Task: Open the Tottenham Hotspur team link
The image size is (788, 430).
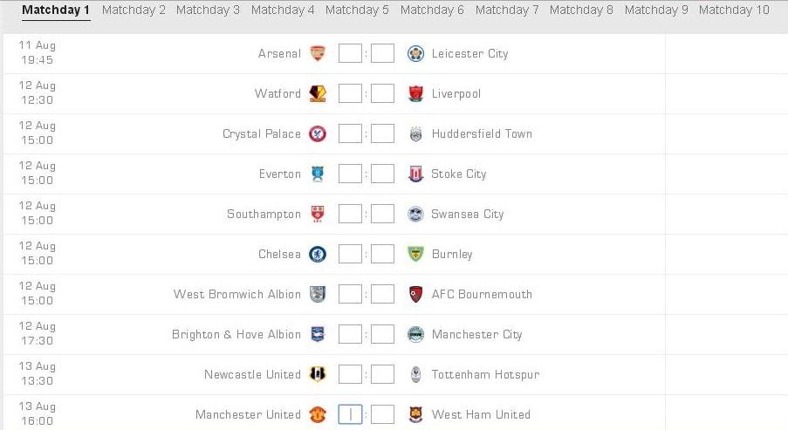Action: (x=485, y=375)
